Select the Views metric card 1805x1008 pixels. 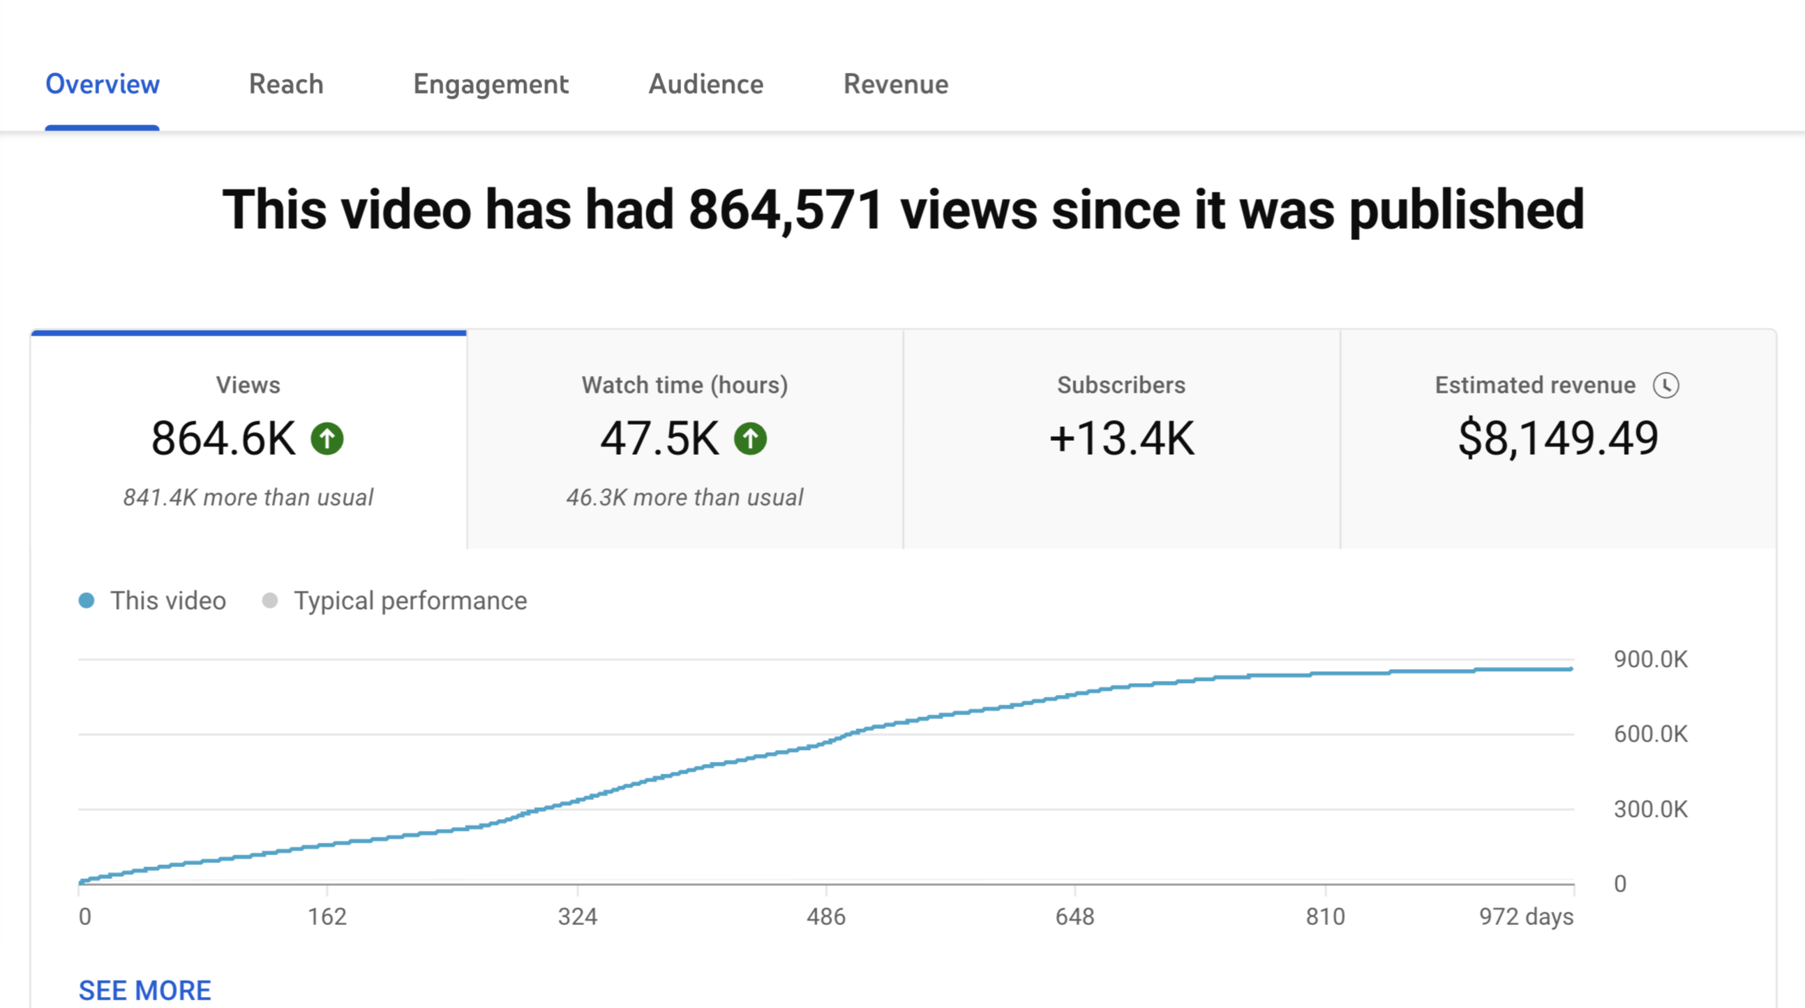pos(248,440)
